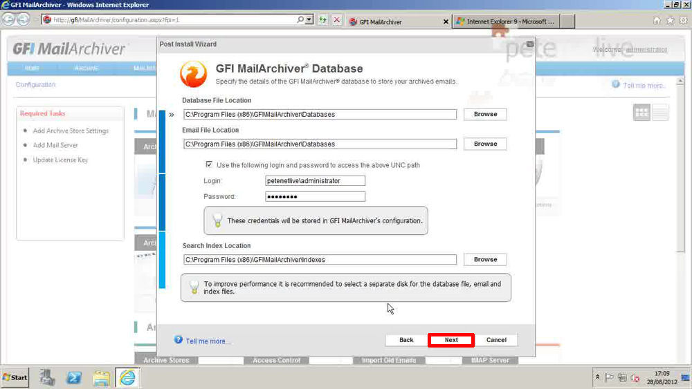Click the Next button in wizard
Viewport: 692px width, 389px height.
click(x=451, y=340)
